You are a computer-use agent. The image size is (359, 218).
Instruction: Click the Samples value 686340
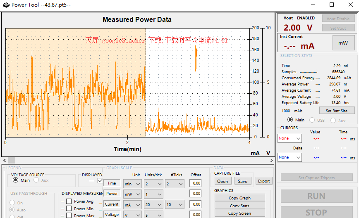[338, 72]
